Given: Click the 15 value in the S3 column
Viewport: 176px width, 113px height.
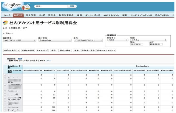Looking at the screenshot, I should click(98, 75).
